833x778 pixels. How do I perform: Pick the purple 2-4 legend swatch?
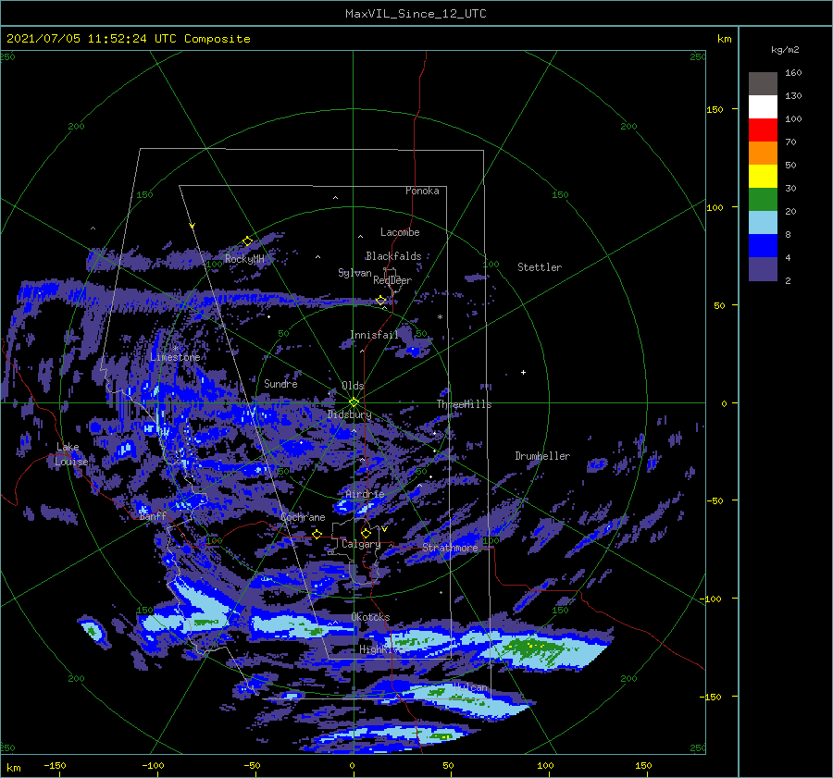point(763,268)
